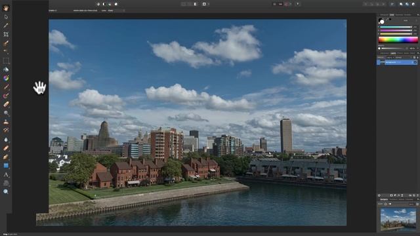Click the color panel eyedropper picker
Screen dimensions: 420x236
coord(387,20)
